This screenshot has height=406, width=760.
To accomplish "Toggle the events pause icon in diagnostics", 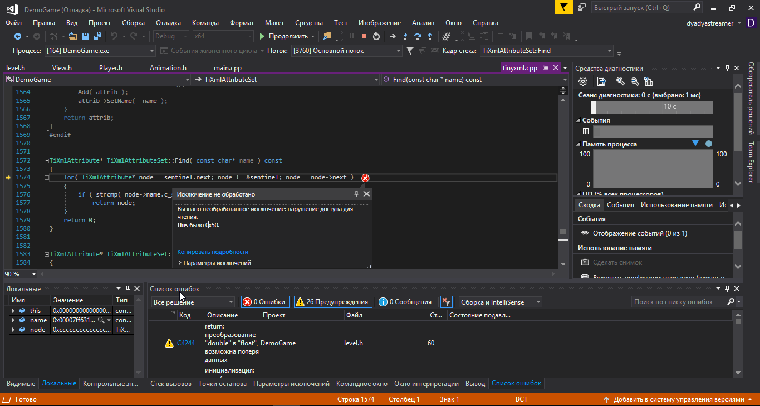I will [585, 131].
